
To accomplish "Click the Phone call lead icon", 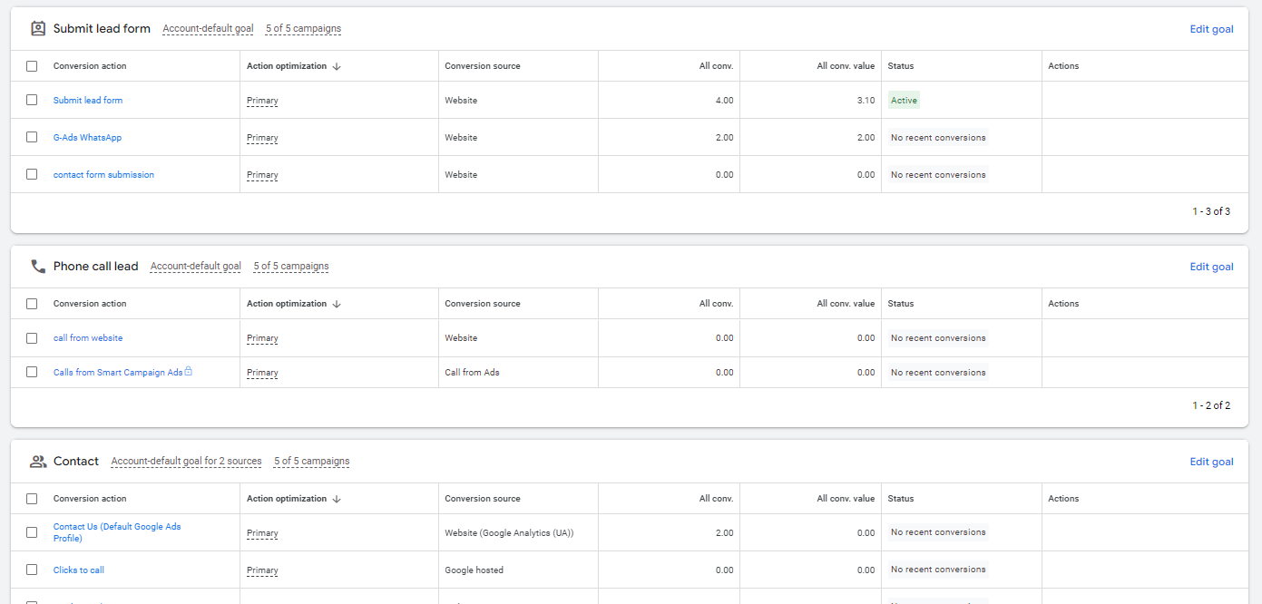I will [38, 267].
